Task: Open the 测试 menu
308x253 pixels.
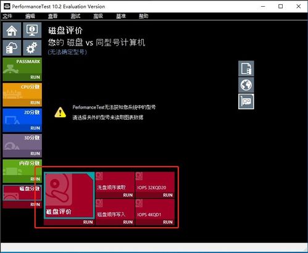Action: point(75,16)
